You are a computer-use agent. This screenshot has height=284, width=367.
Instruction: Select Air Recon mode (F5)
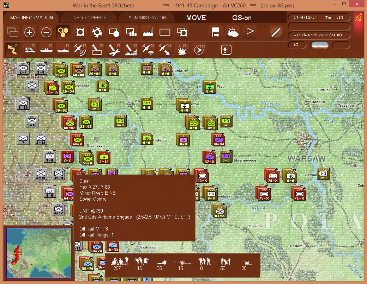[80, 50]
